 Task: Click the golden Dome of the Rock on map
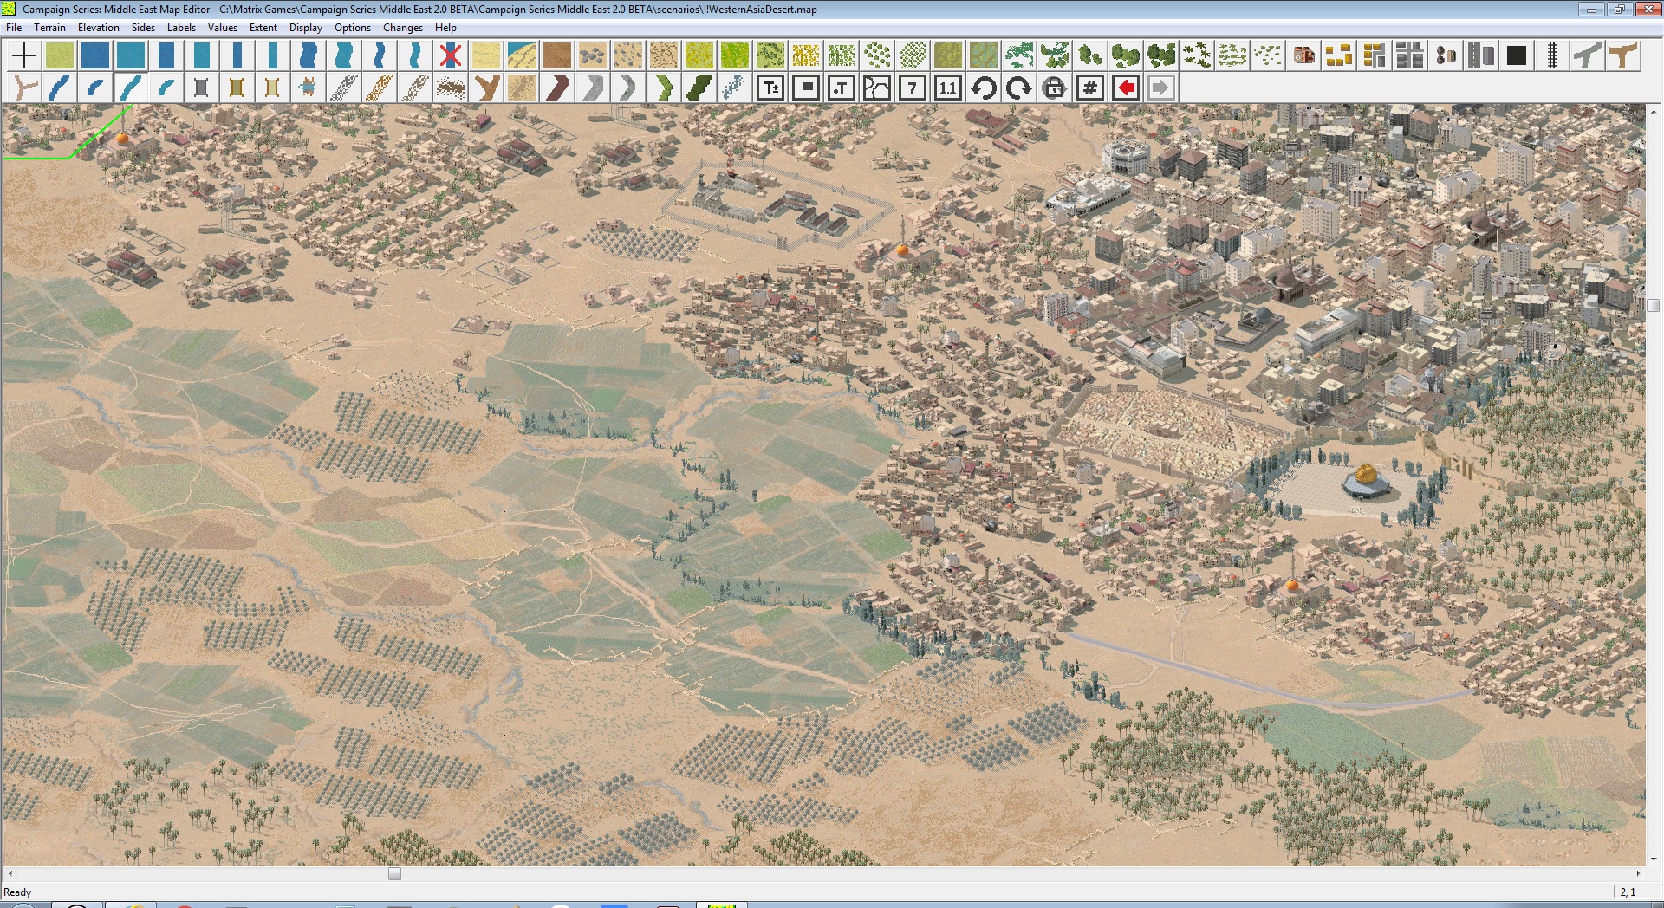(1365, 481)
